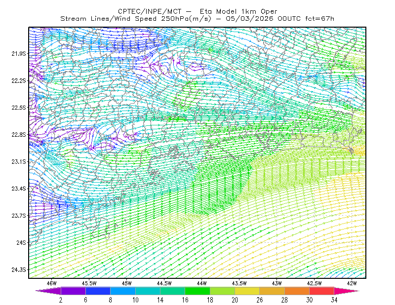Select the dark blue 6–8 legend segment
This screenshot has width=395, height=305.
pyautogui.click(x=98, y=291)
